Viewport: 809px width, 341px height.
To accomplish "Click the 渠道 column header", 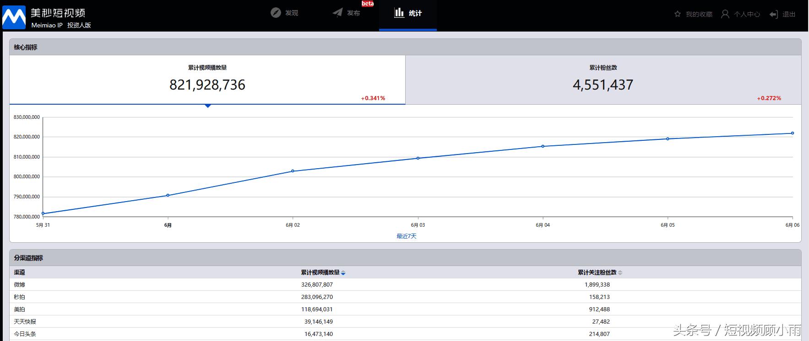I will pyautogui.click(x=20, y=272).
